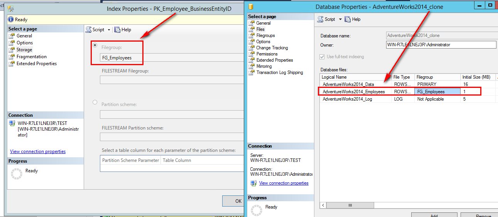Open the FILESTREAM Filegroup combo box
Image resolution: width=498 pixels, height=217 pixels.
tap(172, 80)
